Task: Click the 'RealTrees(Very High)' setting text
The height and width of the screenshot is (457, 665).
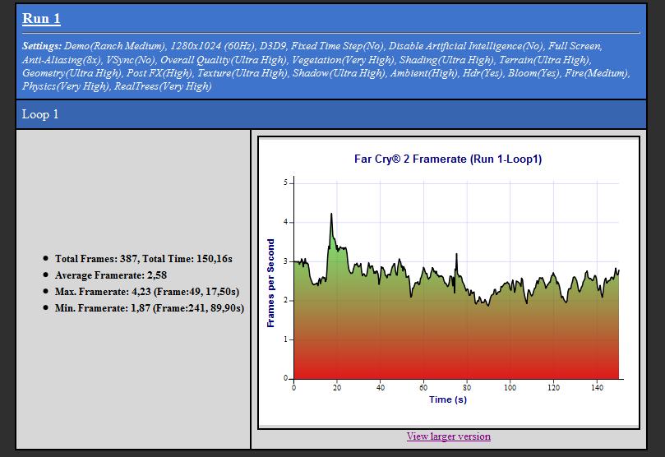Action: [163, 86]
